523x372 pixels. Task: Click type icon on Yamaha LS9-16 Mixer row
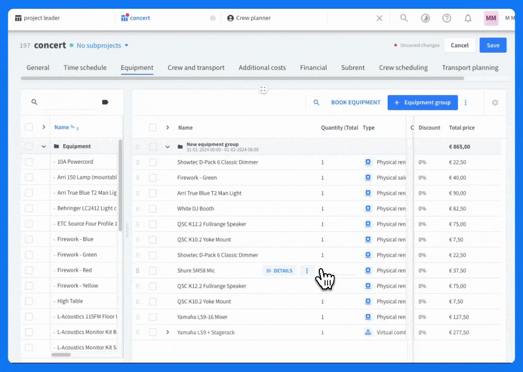[x=368, y=317]
